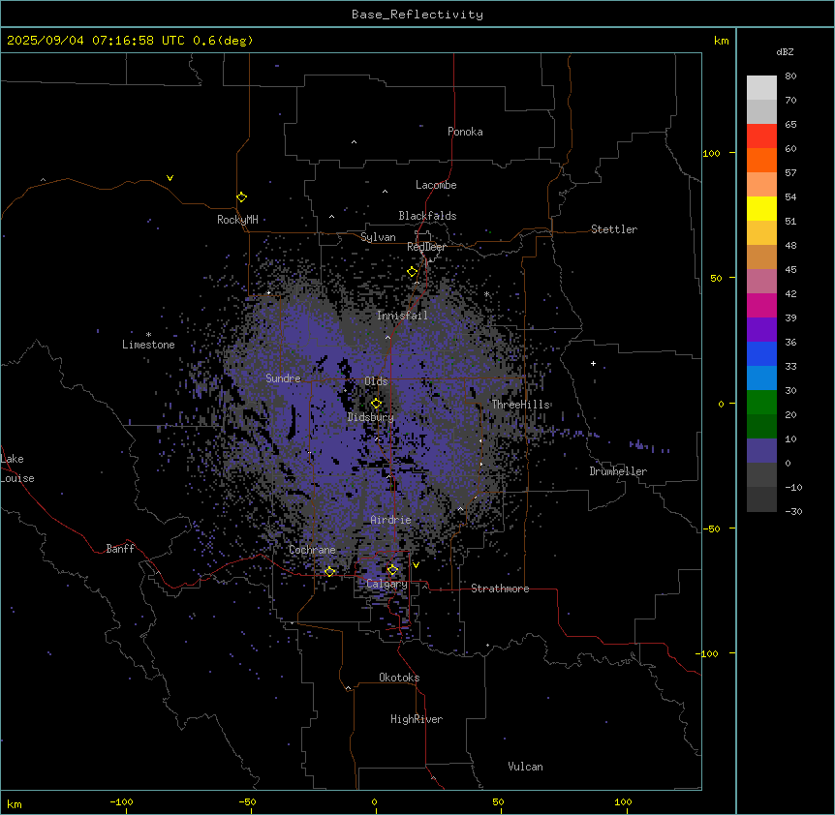Pick the purple 39-36 dBZ legend swatch
The width and height of the screenshot is (835, 815).
tap(761, 329)
